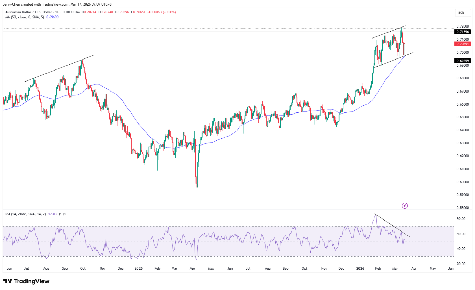The height and width of the screenshot is (290, 475).
Task: Click 80.00 on the RSI scale
Action: coord(461,219)
